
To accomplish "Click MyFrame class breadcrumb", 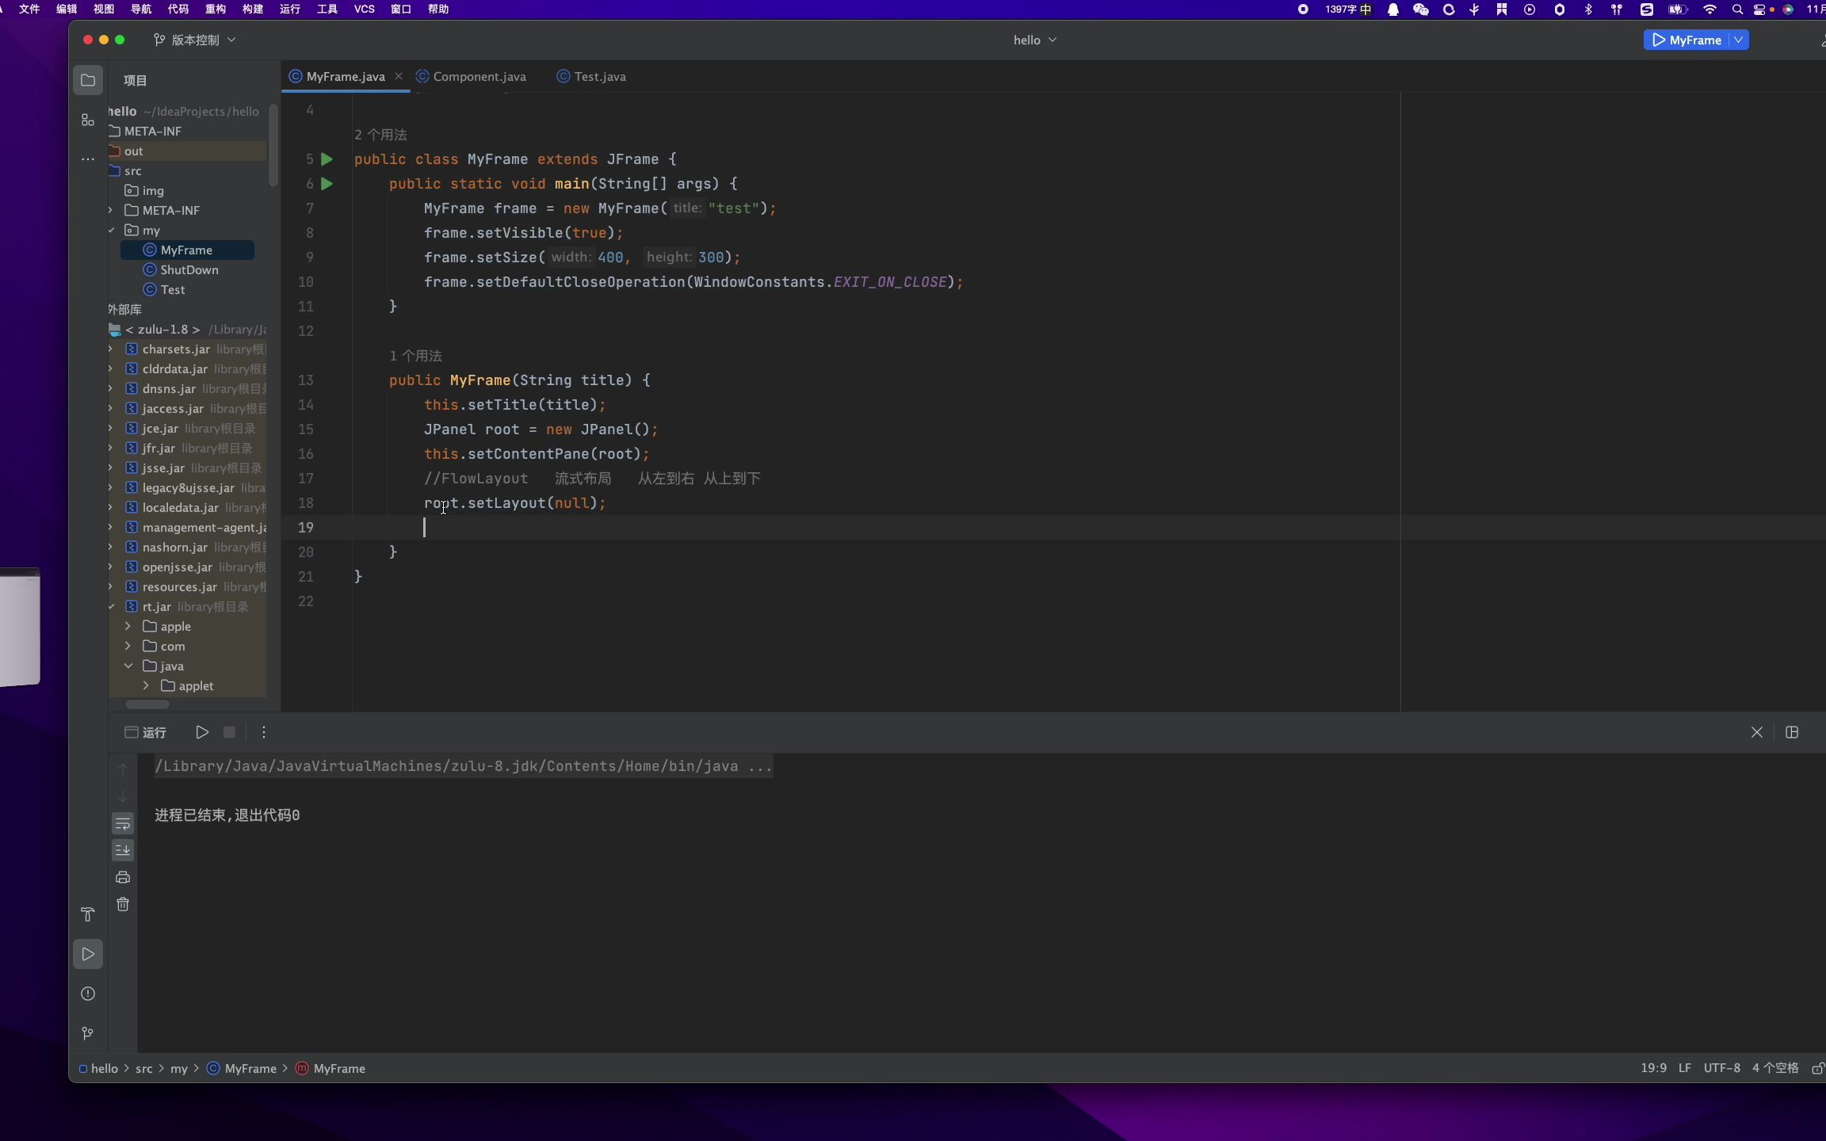I will (242, 1068).
